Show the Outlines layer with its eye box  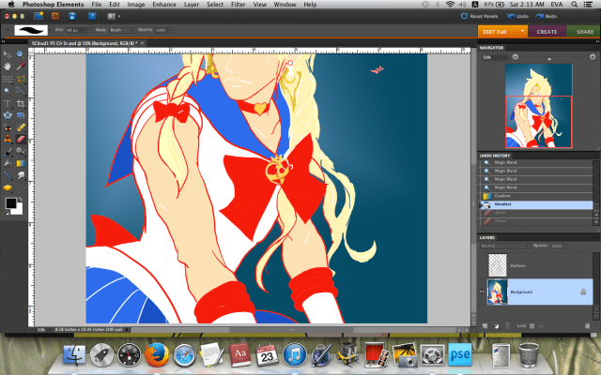coord(483,265)
